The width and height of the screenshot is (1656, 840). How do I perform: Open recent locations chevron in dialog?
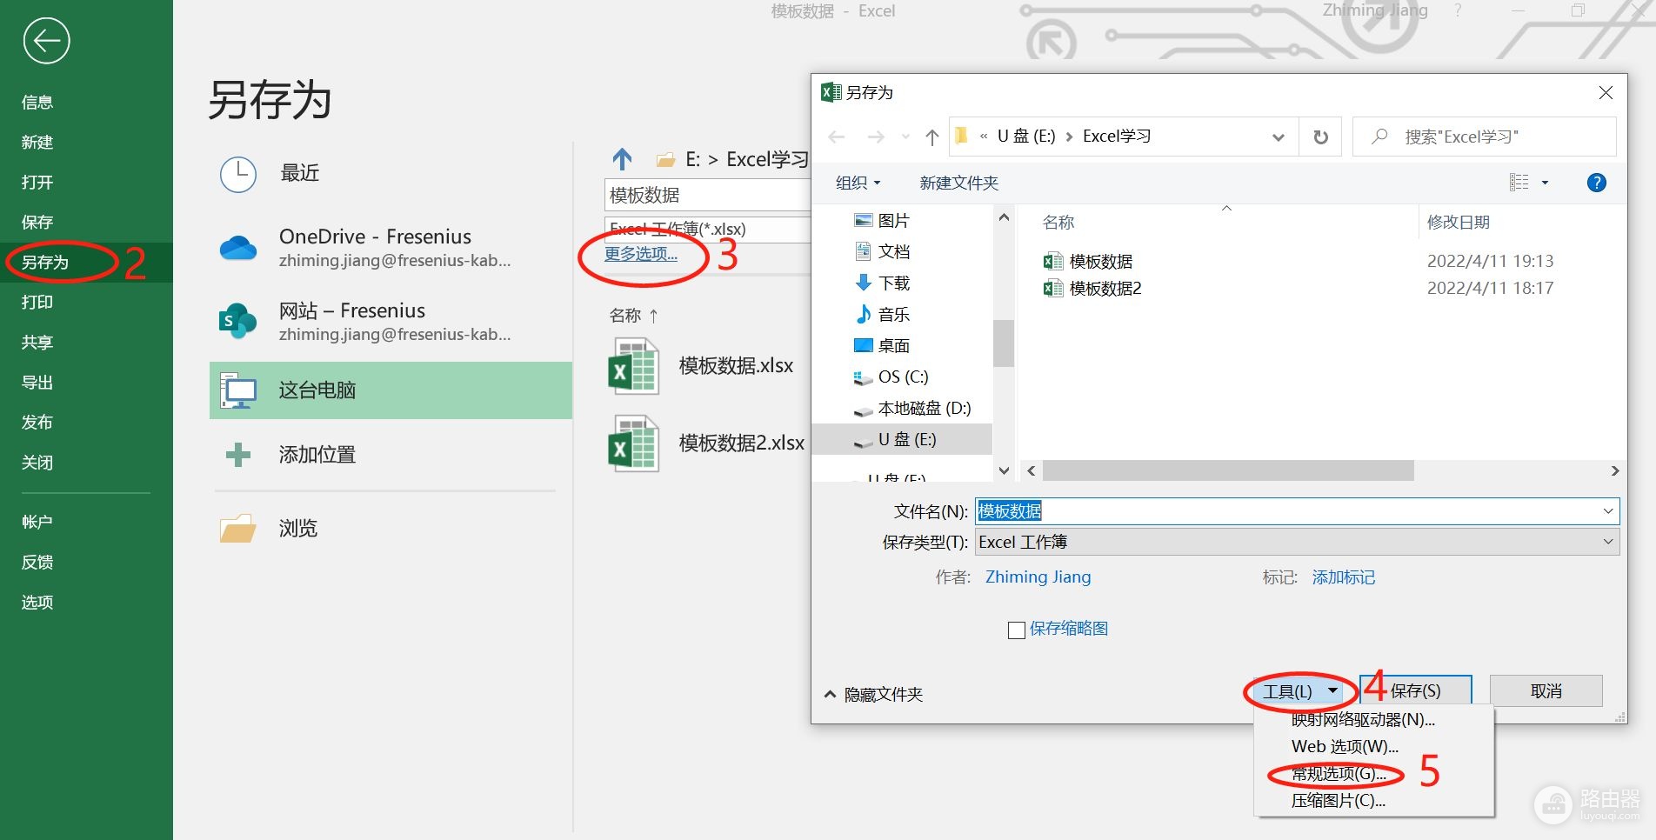tap(905, 137)
